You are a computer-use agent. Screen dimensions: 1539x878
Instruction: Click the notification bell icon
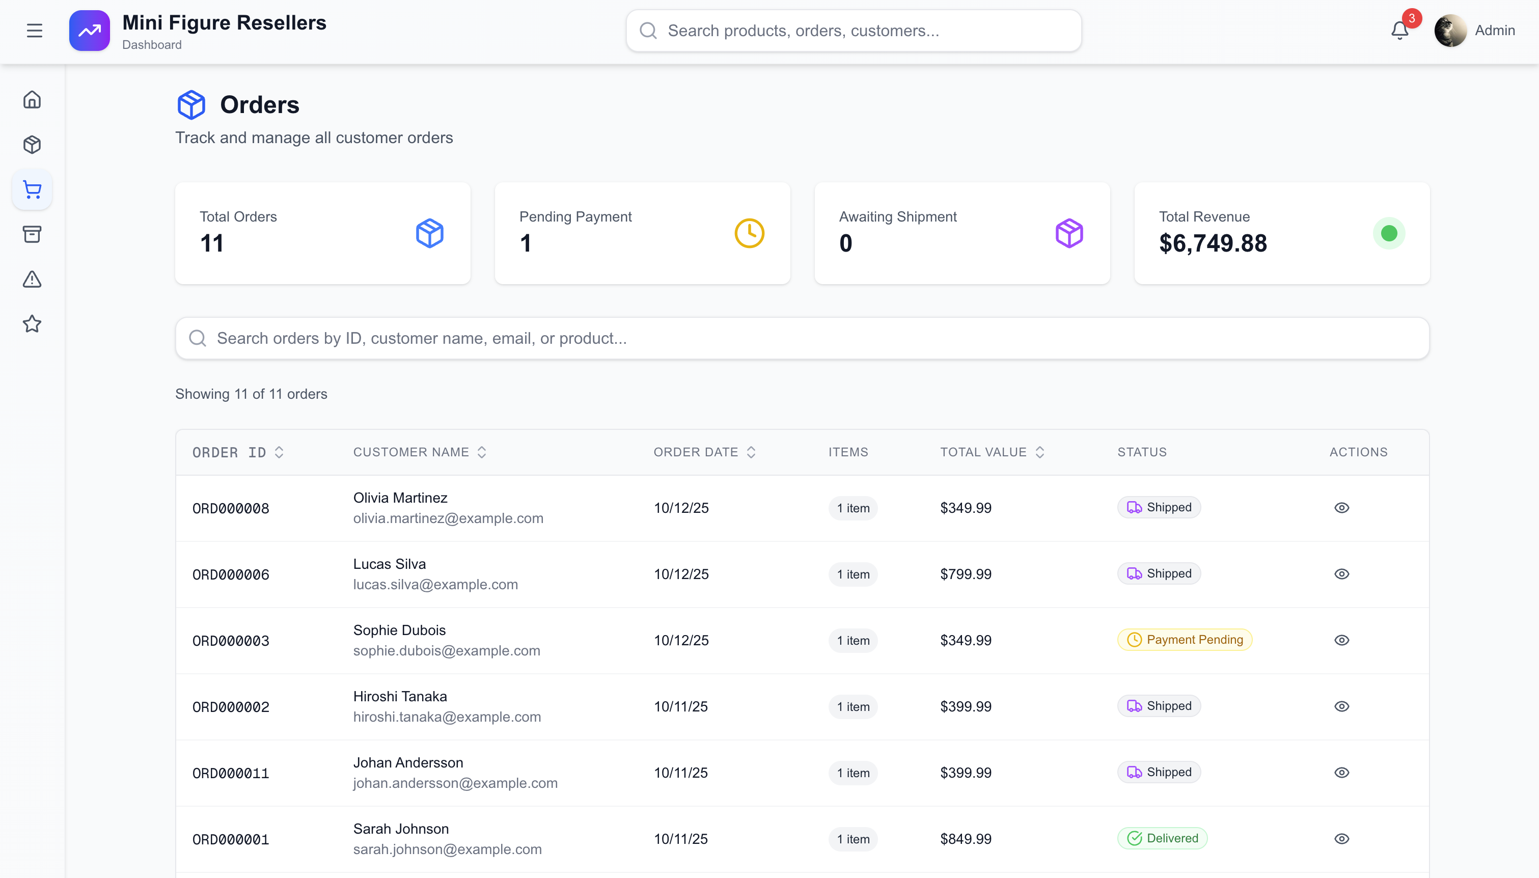click(x=1399, y=31)
